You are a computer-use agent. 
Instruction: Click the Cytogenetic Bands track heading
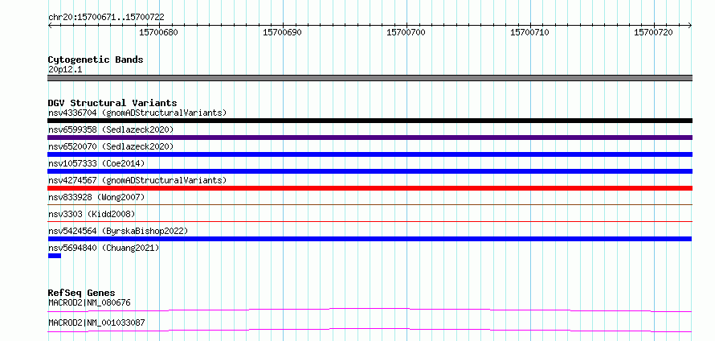(96, 60)
